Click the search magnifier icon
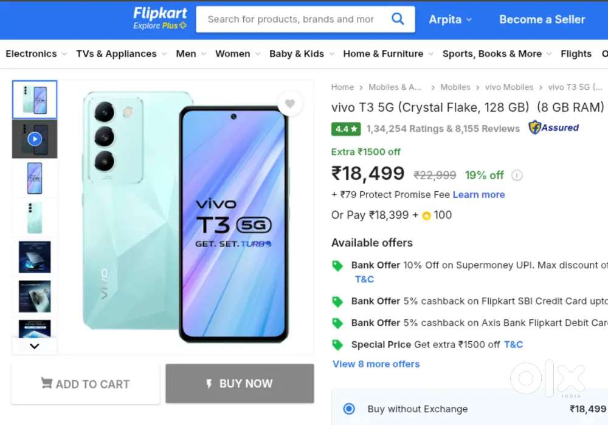 pos(398,19)
